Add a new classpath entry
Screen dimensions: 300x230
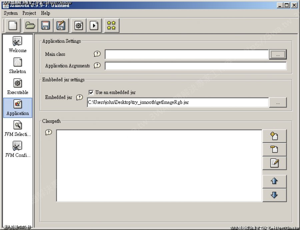[274, 136]
